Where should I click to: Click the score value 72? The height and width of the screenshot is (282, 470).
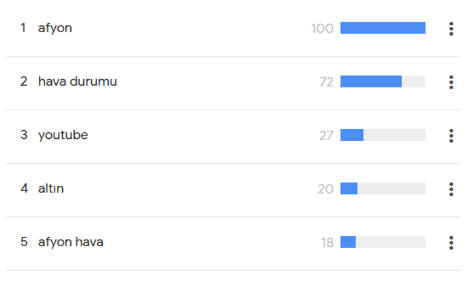pyautogui.click(x=326, y=82)
